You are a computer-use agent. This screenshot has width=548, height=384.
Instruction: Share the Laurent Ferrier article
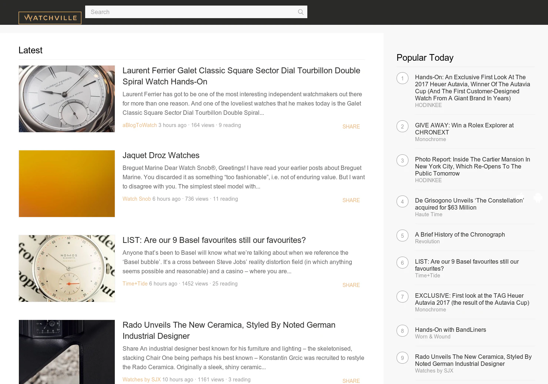[351, 127]
